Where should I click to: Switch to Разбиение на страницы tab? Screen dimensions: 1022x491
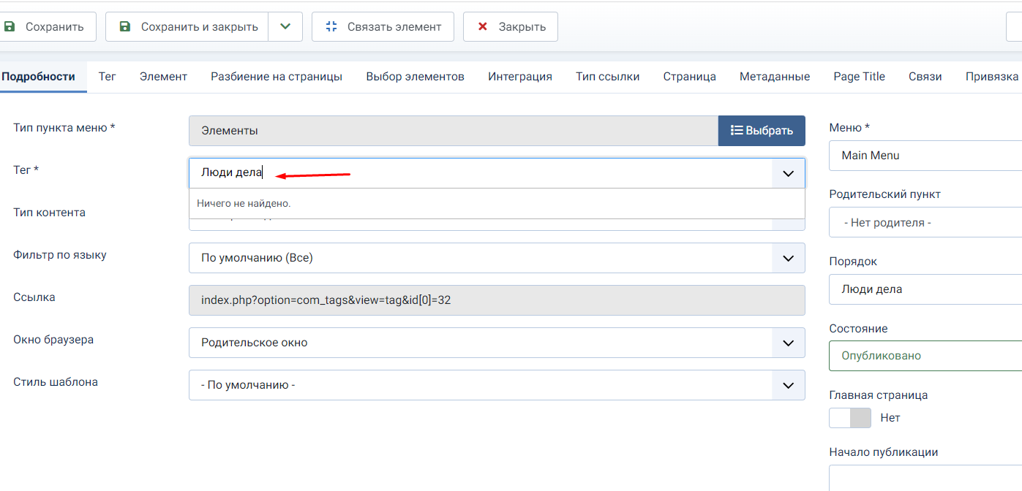tap(277, 76)
